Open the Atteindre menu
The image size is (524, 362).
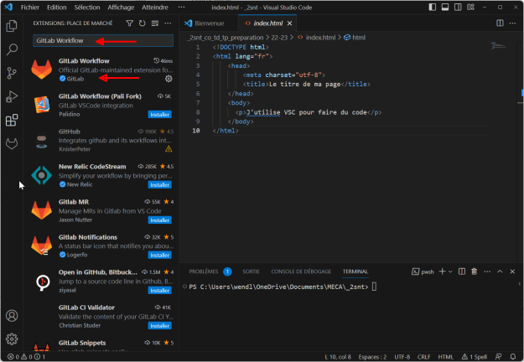tap(155, 7)
